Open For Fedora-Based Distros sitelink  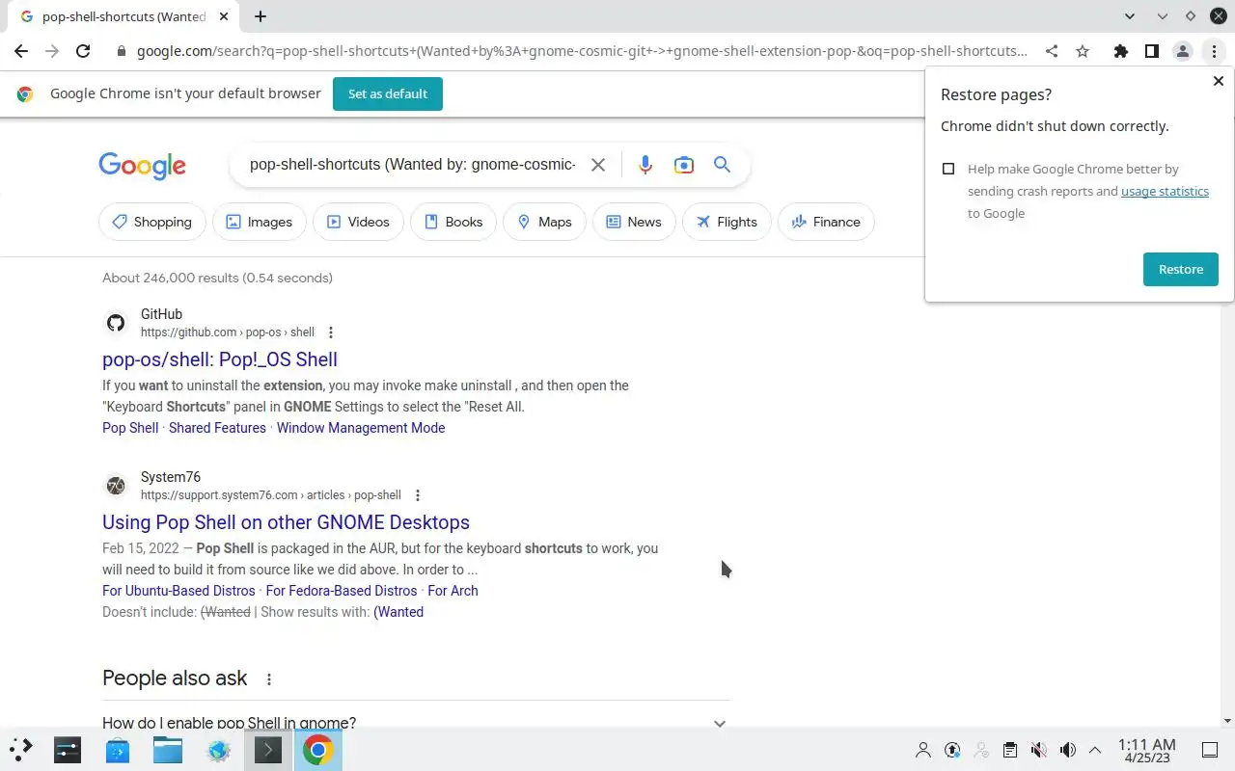(342, 591)
